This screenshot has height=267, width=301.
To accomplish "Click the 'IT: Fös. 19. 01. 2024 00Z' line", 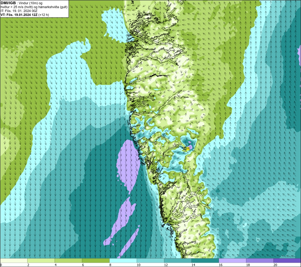I will [19, 11].
